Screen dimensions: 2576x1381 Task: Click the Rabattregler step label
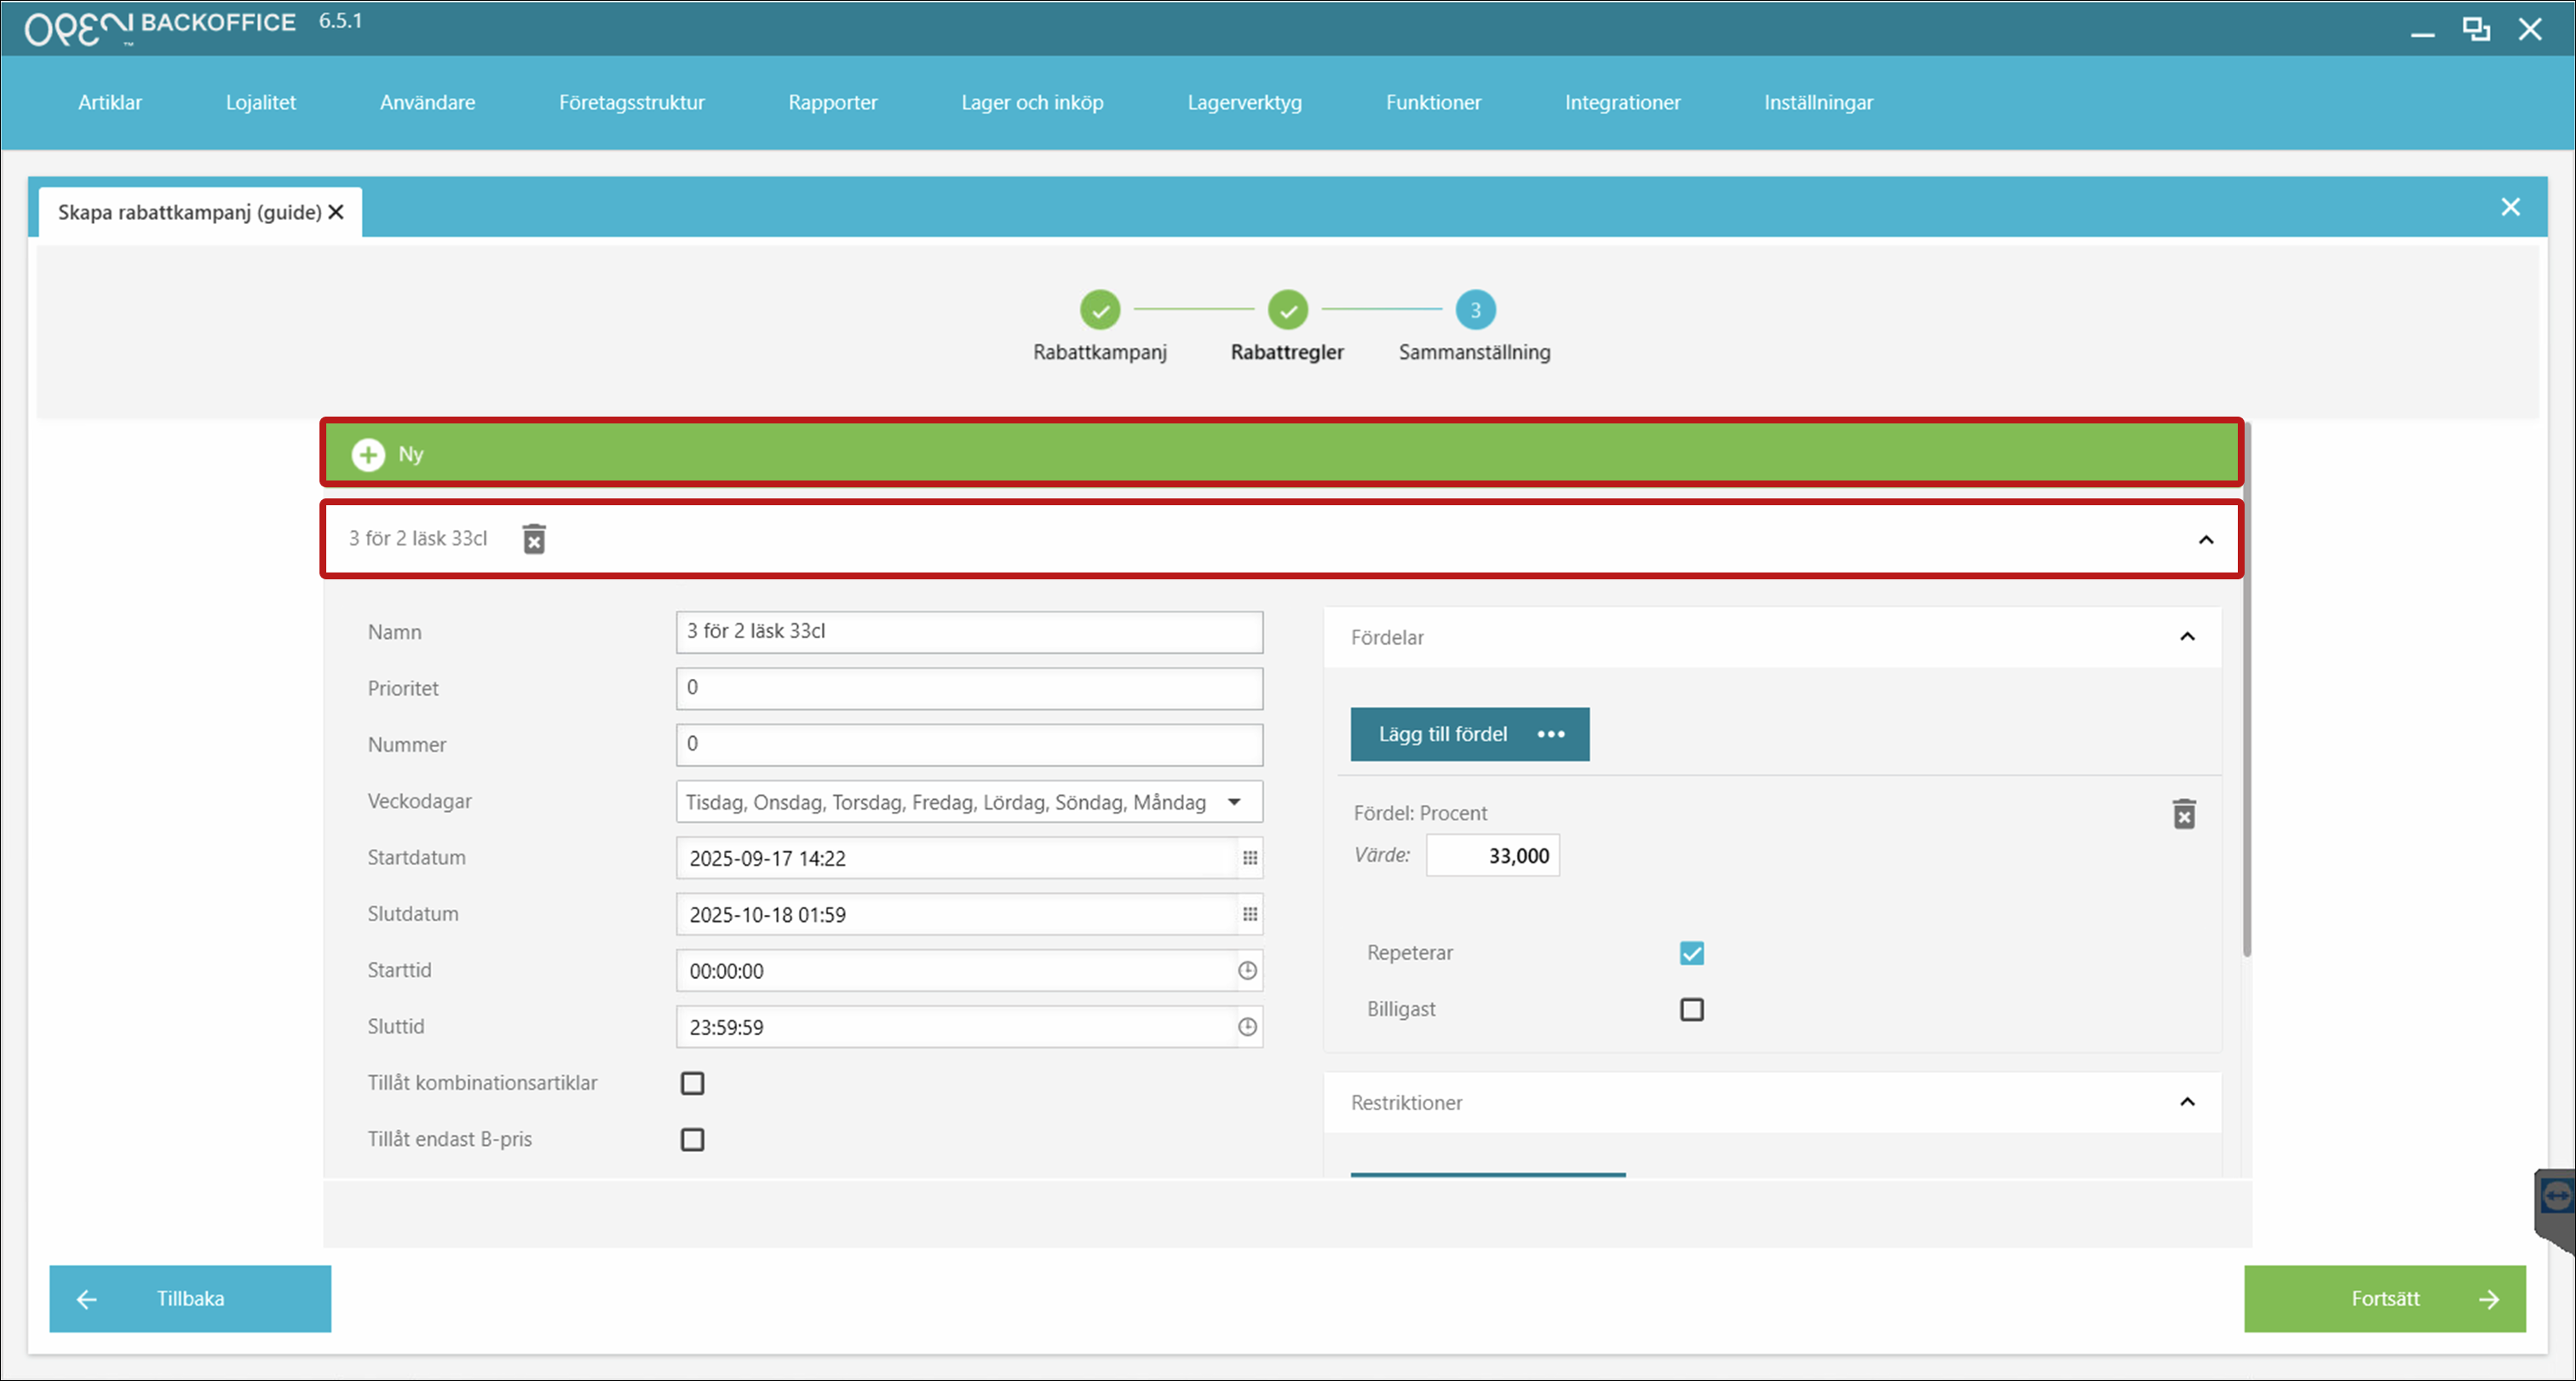click(1287, 352)
